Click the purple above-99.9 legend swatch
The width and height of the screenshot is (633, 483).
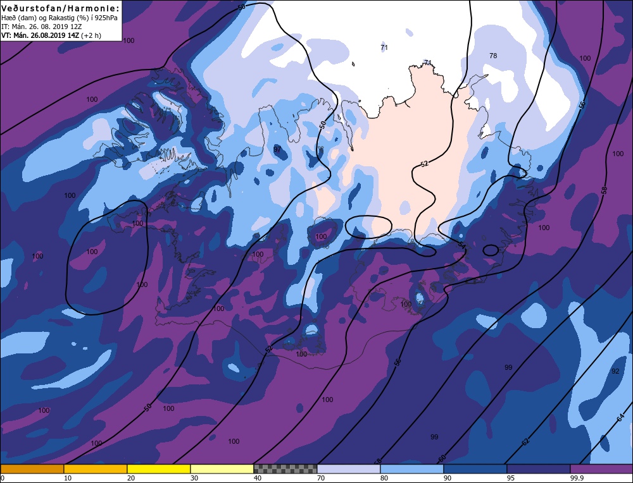tap(601, 469)
